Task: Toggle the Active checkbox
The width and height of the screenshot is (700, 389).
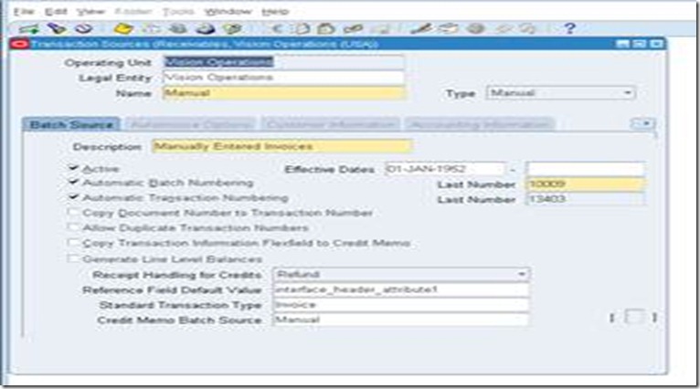Action: pos(73,168)
